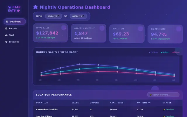Toggle the Pickup legend series
Viewport: 187px width, 117px height.
click(x=176, y=52)
